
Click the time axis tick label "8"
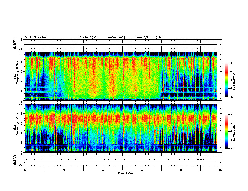pos(181,170)
